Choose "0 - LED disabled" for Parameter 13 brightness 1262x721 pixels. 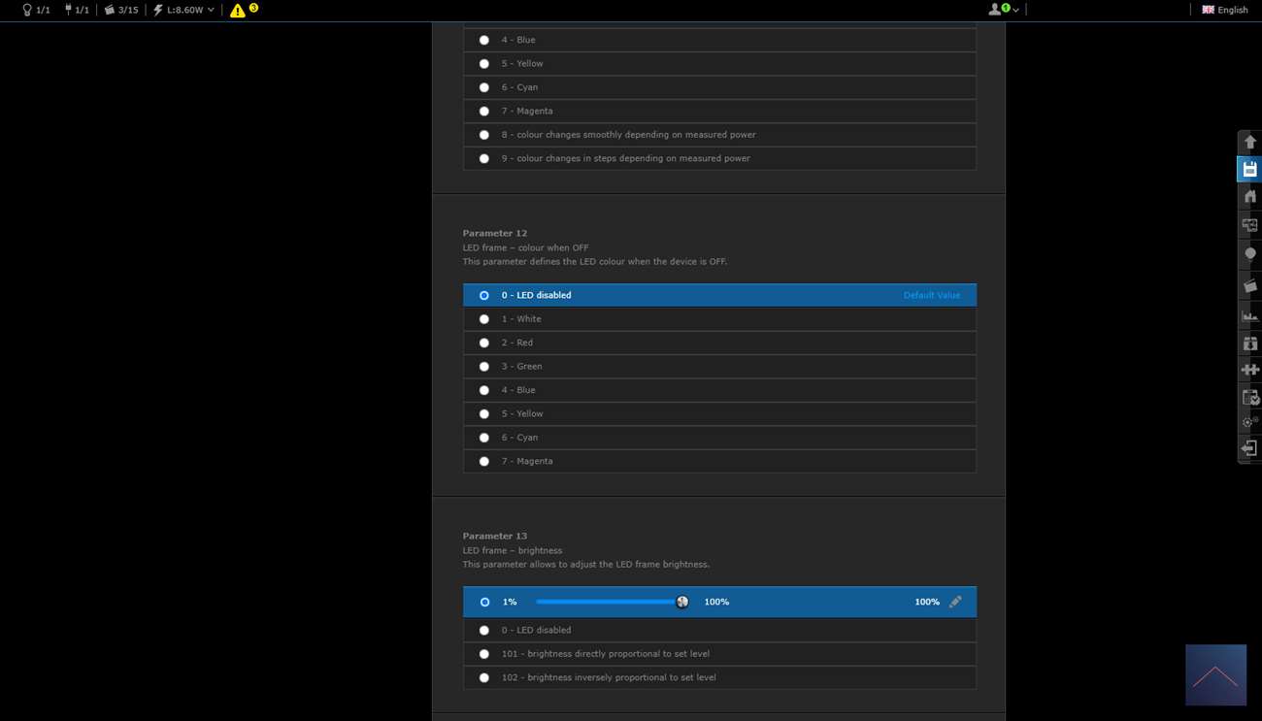click(484, 630)
